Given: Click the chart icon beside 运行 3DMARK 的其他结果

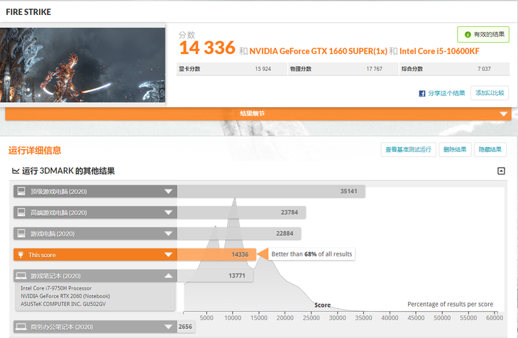Looking at the screenshot, I should click(x=15, y=171).
